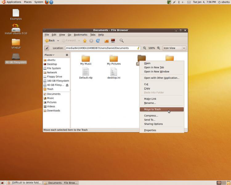Choose Sharing Options from the context menu
The image size is (231, 185).
[162, 124]
